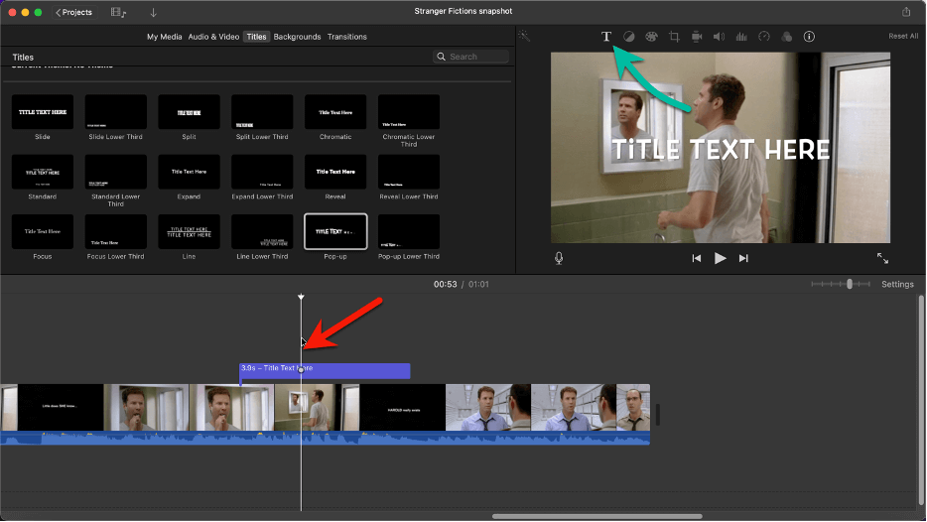Open the stabilization camera tool
Image resolution: width=927 pixels, height=522 pixels.
pyautogui.click(x=697, y=37)
